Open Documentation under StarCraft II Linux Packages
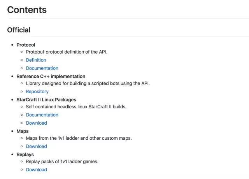The width and height of the screenshot is (249, 179). coord(42,115)
